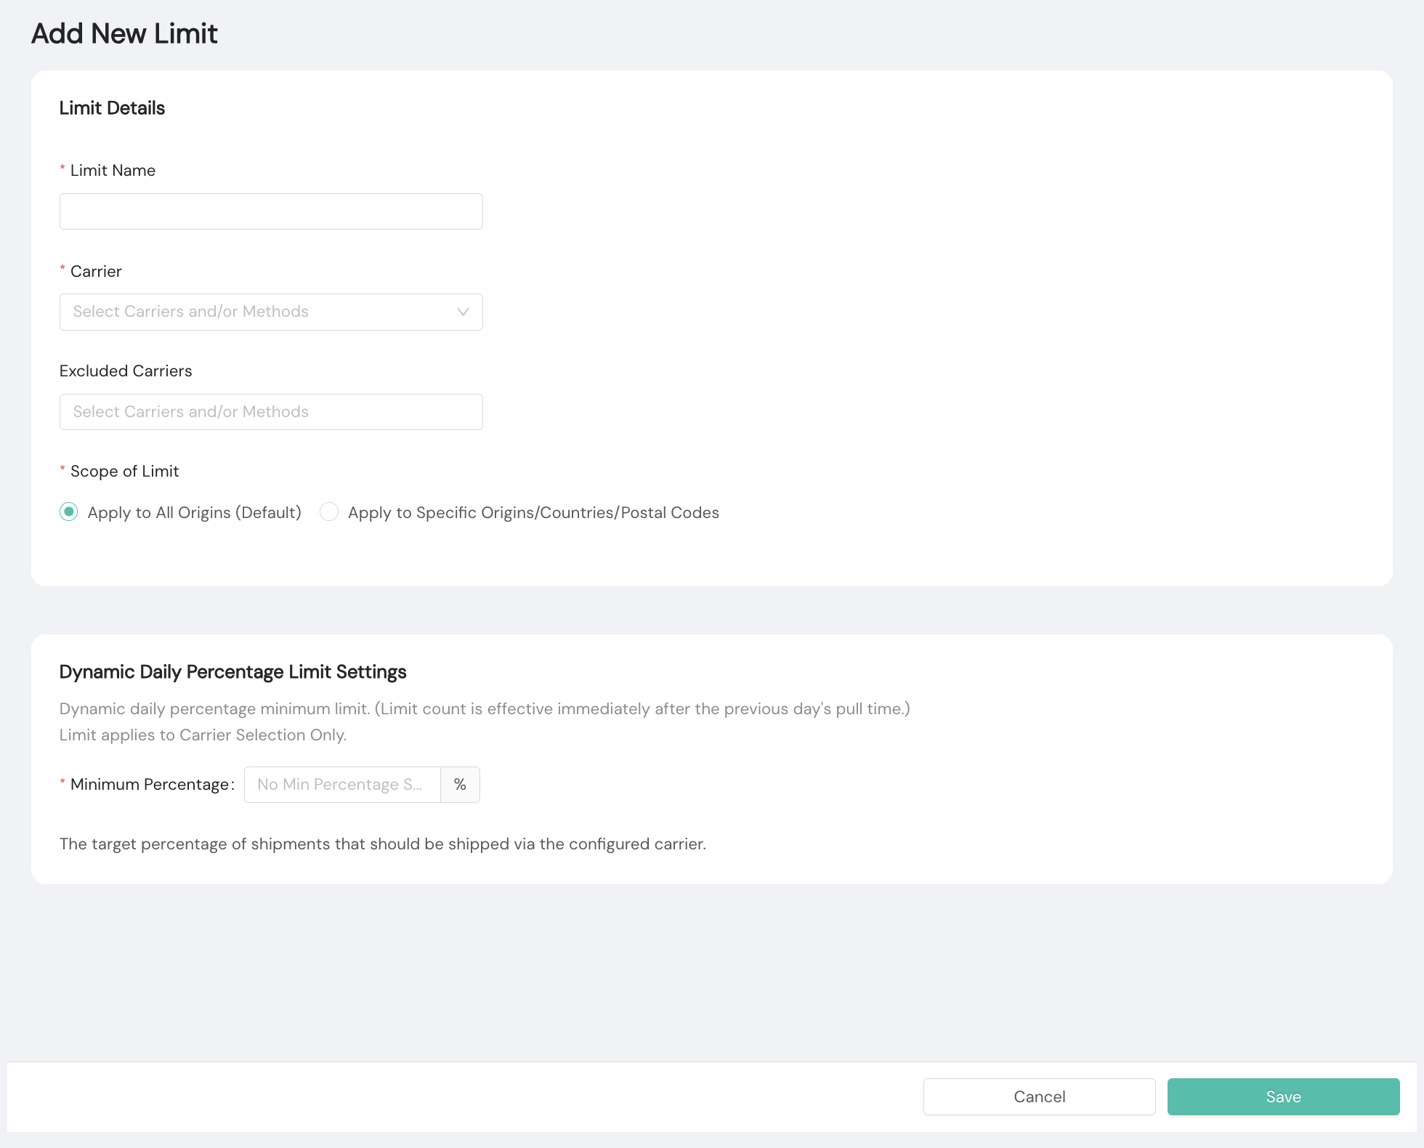Viewport: 1424px width, 1148px height.
Task: Select Apply to All Origins radio button
Action: (x=69, y=512)
